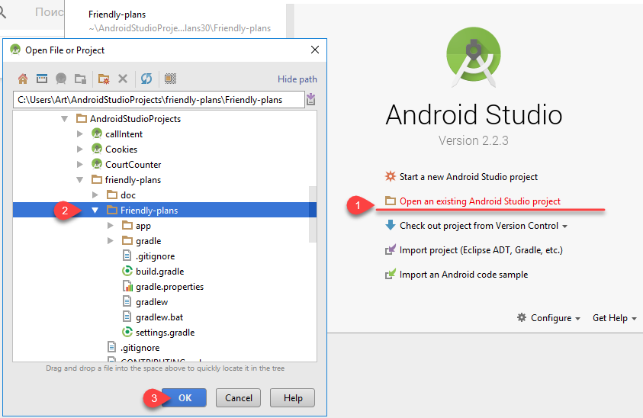
Task: Click the Android icon next to Cookies
Action: point(97,149)
